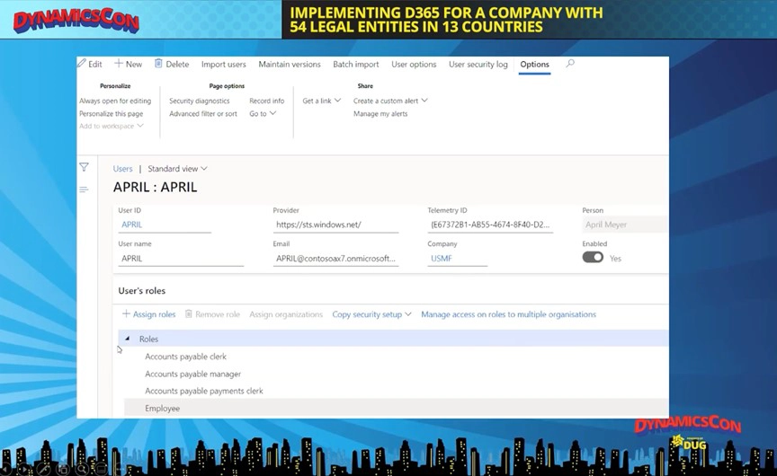Open the Import users tab
Viewport: 777px width, 476px height.
224,65
